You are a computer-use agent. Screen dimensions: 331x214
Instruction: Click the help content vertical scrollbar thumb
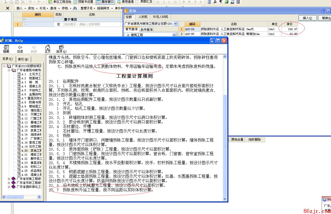(225, 145)
